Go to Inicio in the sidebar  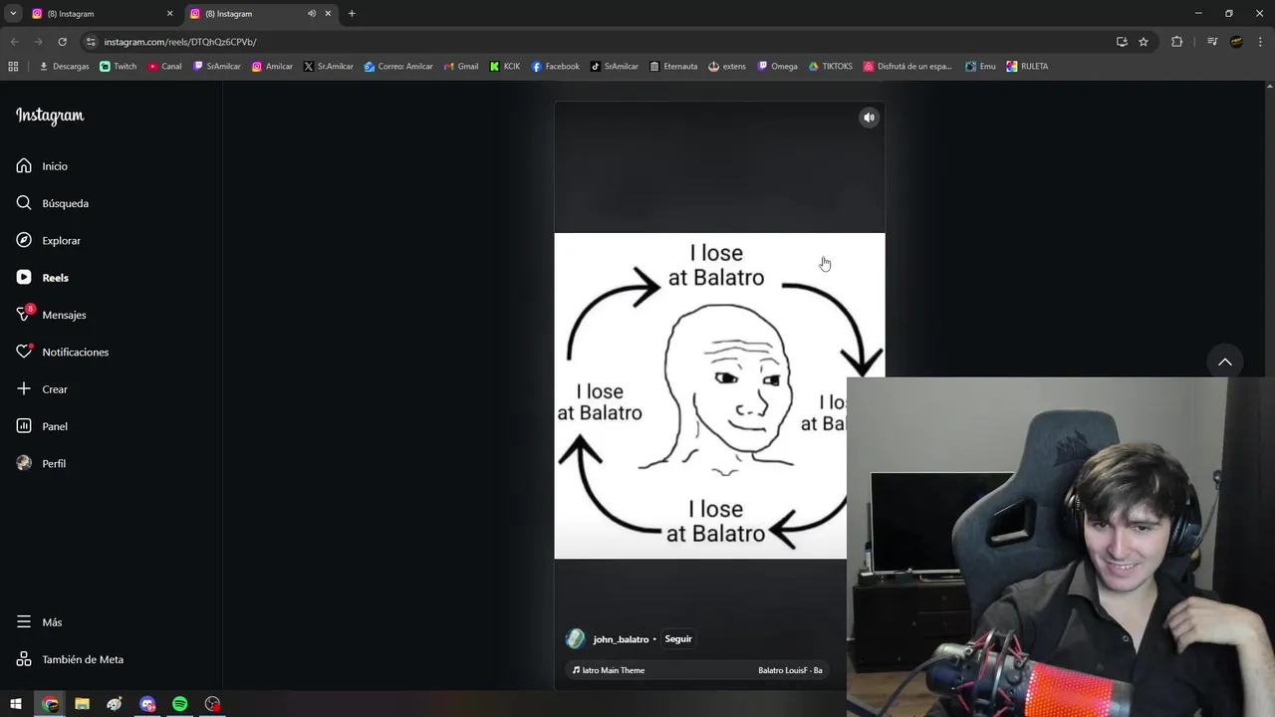pyautogui.click(x=42, y=166)
